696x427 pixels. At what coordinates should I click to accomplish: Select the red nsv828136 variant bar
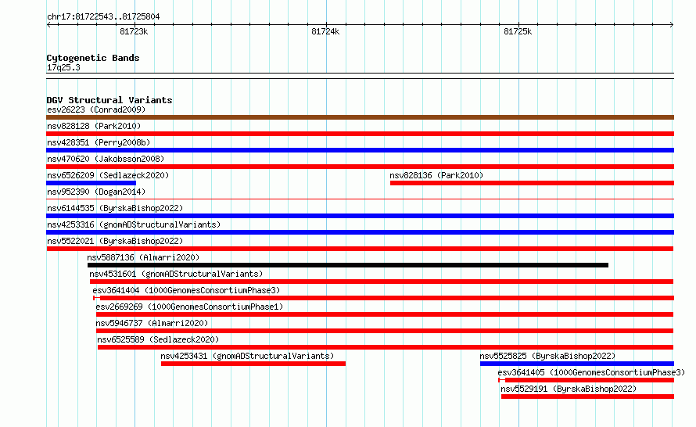532,183
